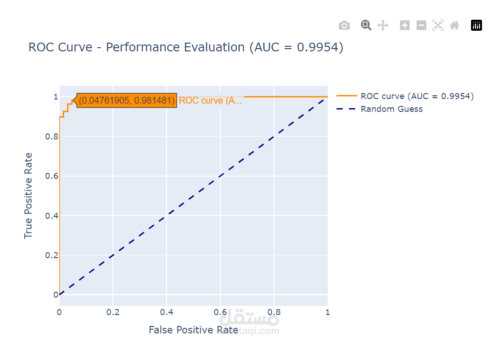499x343 pixels.
Task: Click the False Positive Rate axis label
Action: (x=193, y=330)
